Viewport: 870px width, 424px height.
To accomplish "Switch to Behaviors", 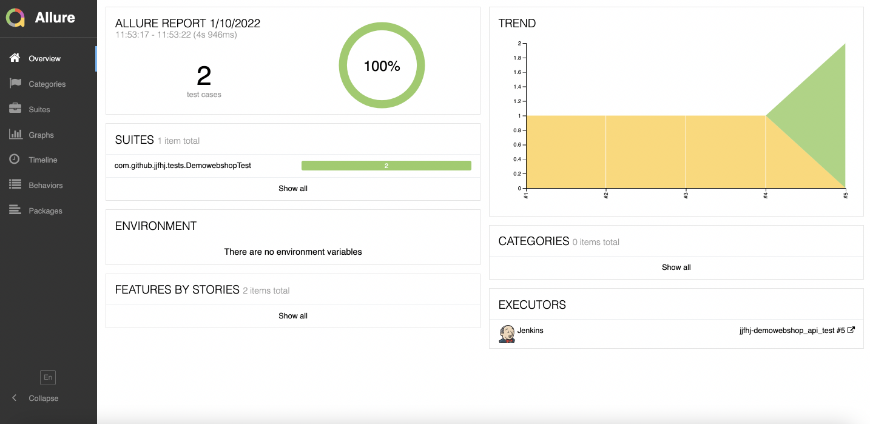I will 49,186.
